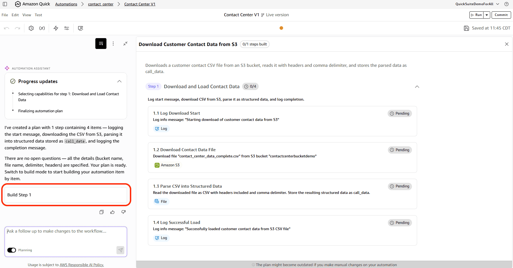The height and width of the screenshot is (268, 513).
Task: Run the automation
Action: pyautogui.click(x=476, y=15)
